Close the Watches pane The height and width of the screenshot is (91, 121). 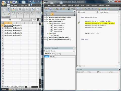click(x=119, y=69)
